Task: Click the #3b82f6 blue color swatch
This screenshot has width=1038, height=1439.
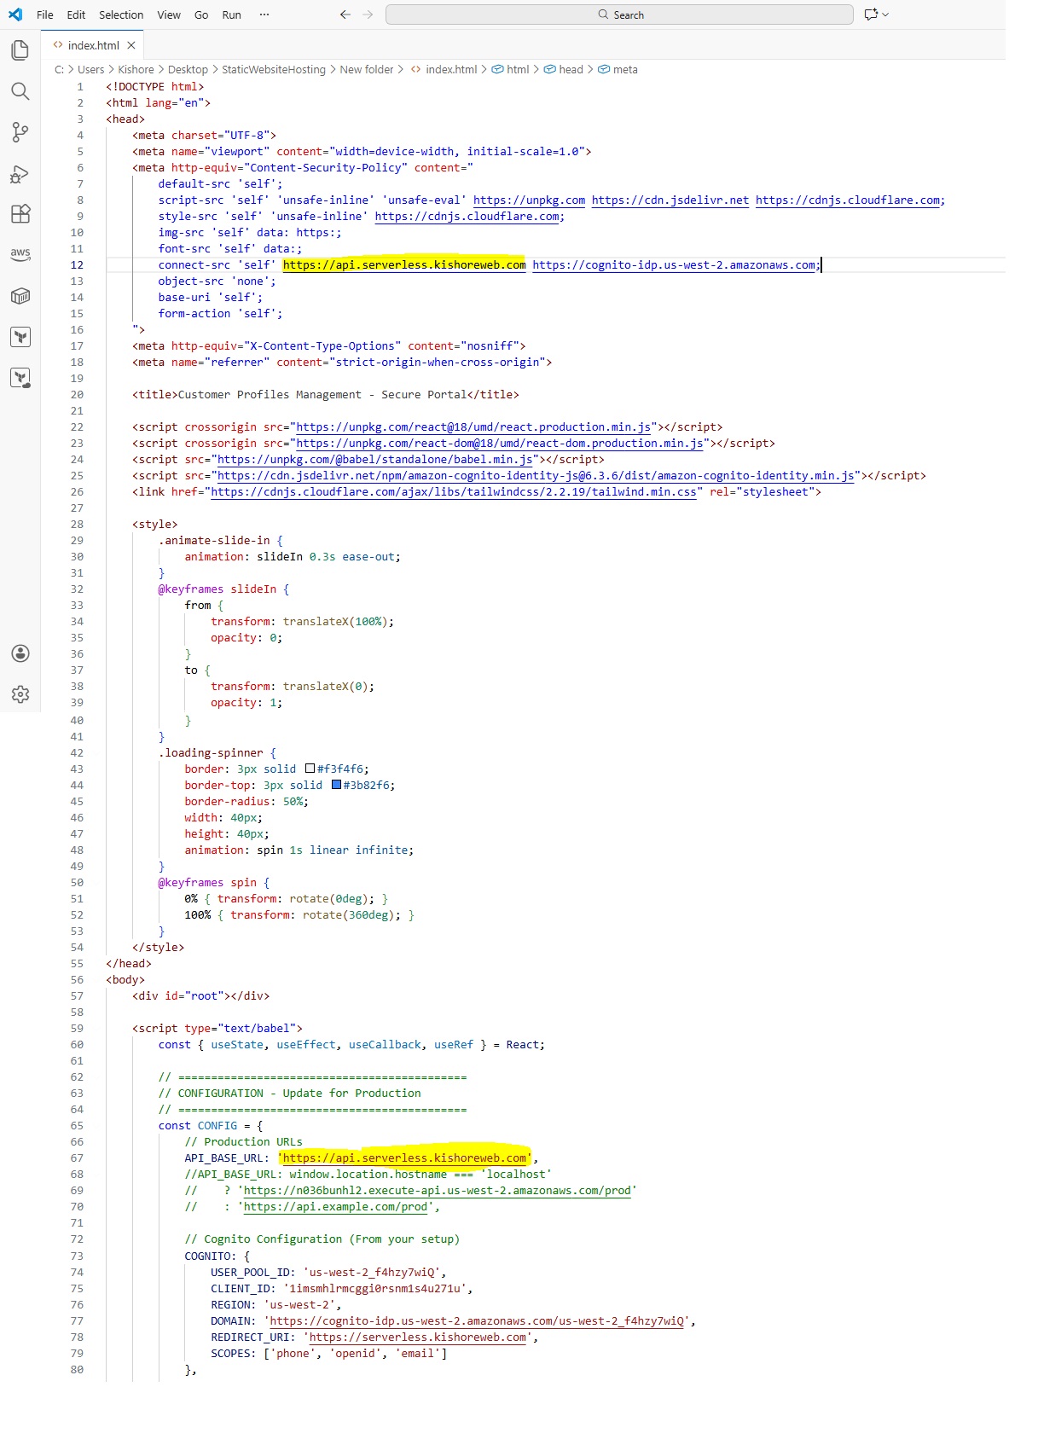Action: [336, 785]
